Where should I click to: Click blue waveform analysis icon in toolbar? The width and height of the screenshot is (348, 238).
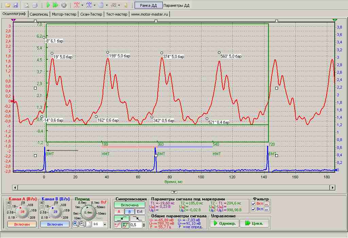[89, 5]
